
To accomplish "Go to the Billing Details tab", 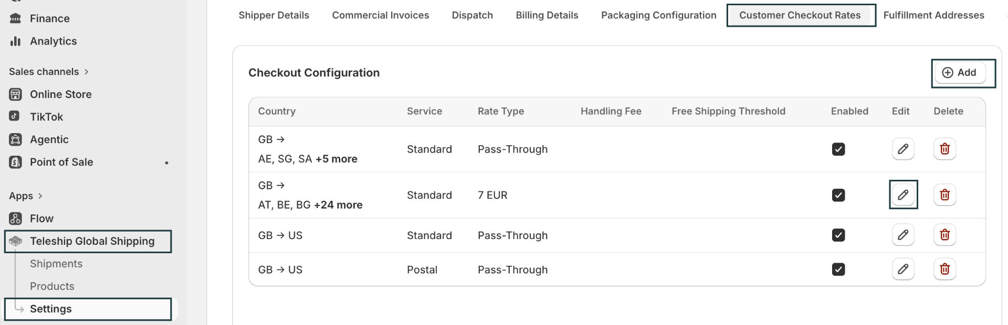I will click(547, 15).
